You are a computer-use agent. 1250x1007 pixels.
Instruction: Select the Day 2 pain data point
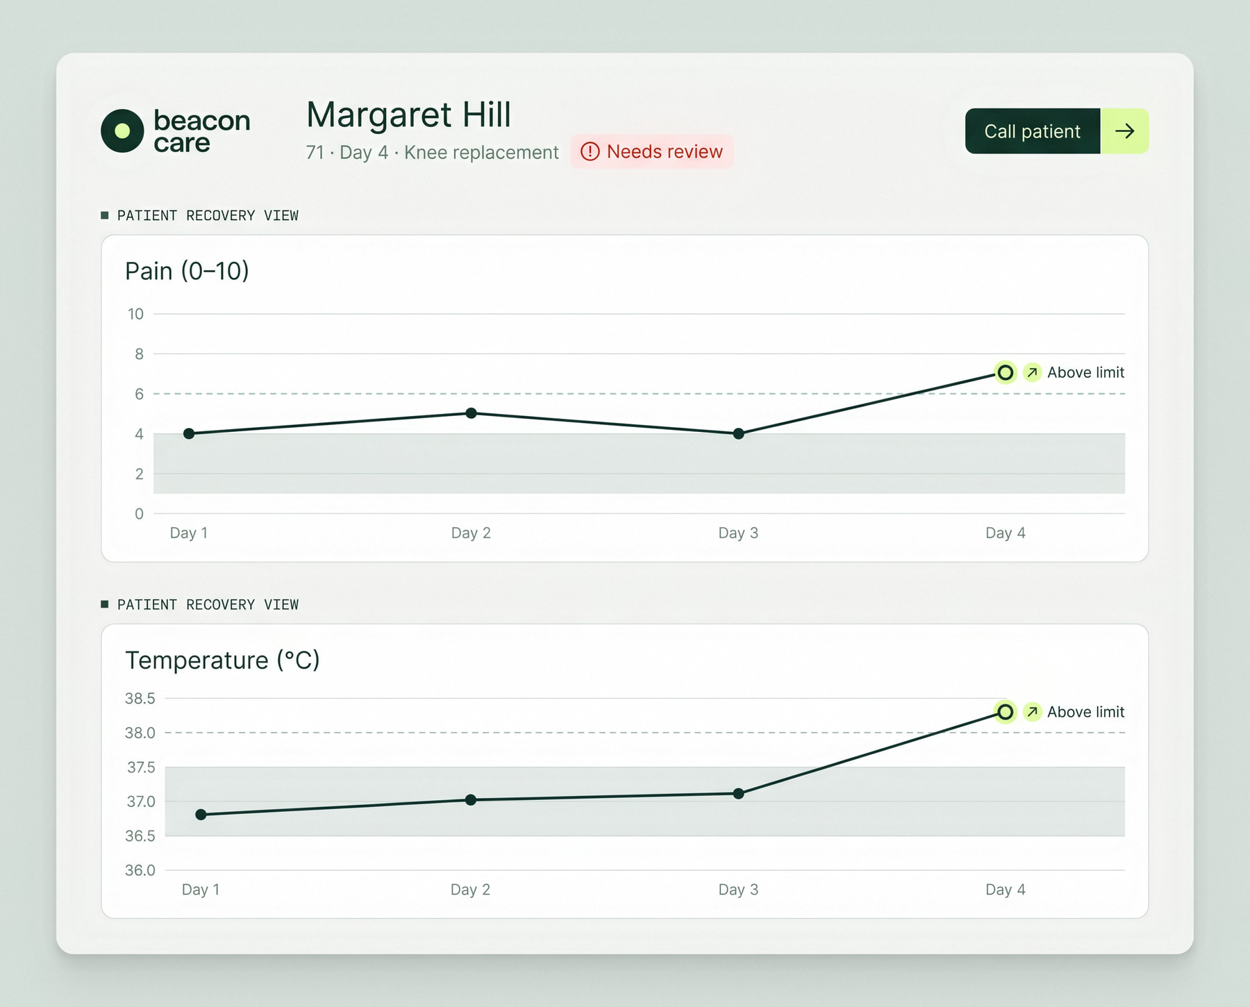(471, 413)
